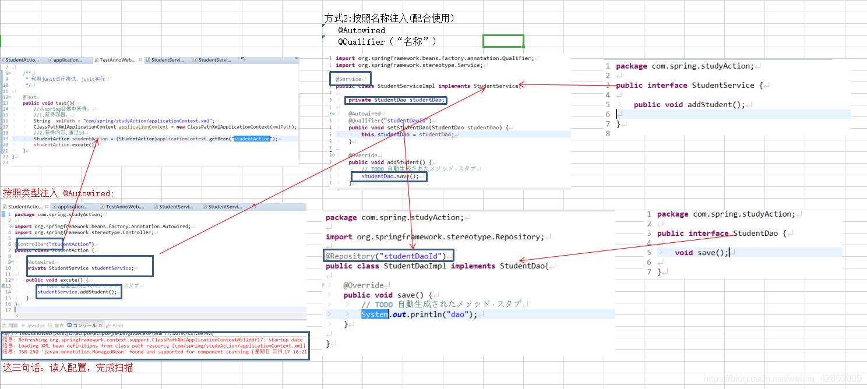This screenshot has width=867, height=389.
Task: Click the task marker icon at line 13
Action: tap(2, 286)
